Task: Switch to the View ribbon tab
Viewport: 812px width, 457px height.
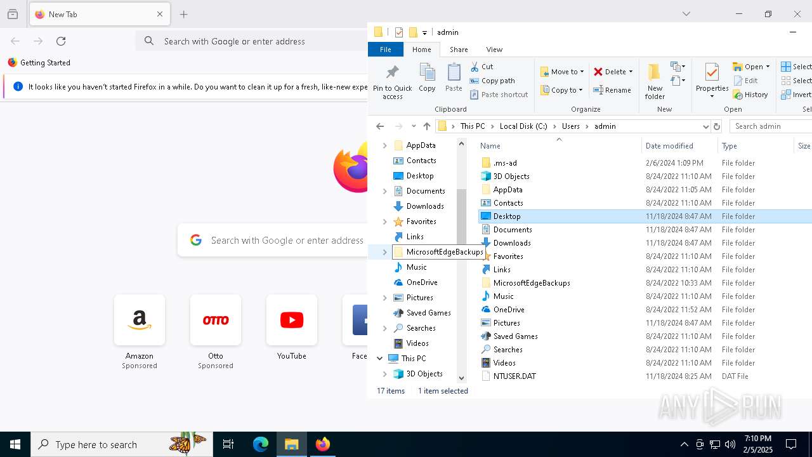Action: point(494,50)
